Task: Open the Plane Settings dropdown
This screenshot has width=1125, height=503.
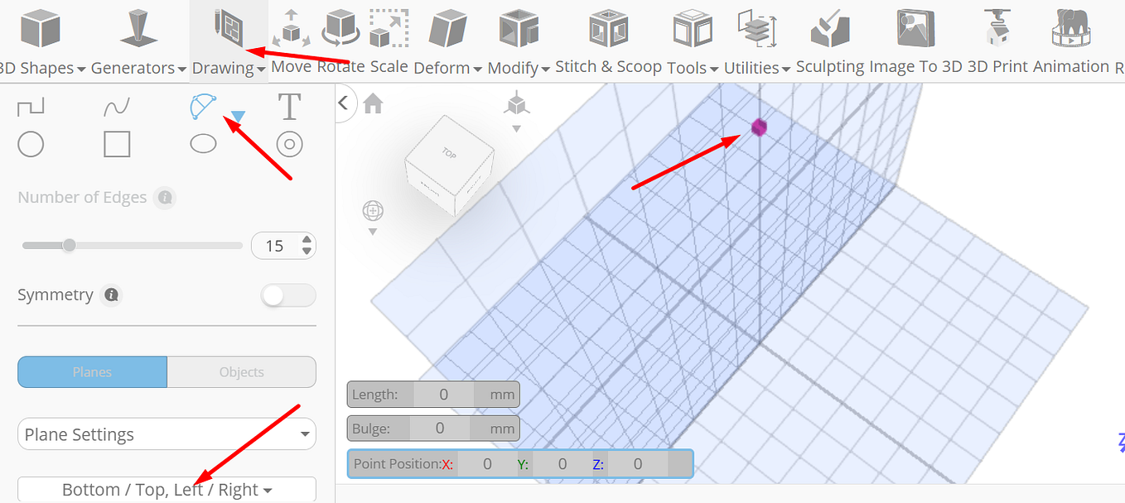Action: click(x=166, y=434)
